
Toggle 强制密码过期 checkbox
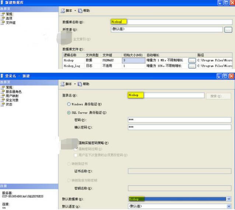pyautogui.click(x=76, y=149)
